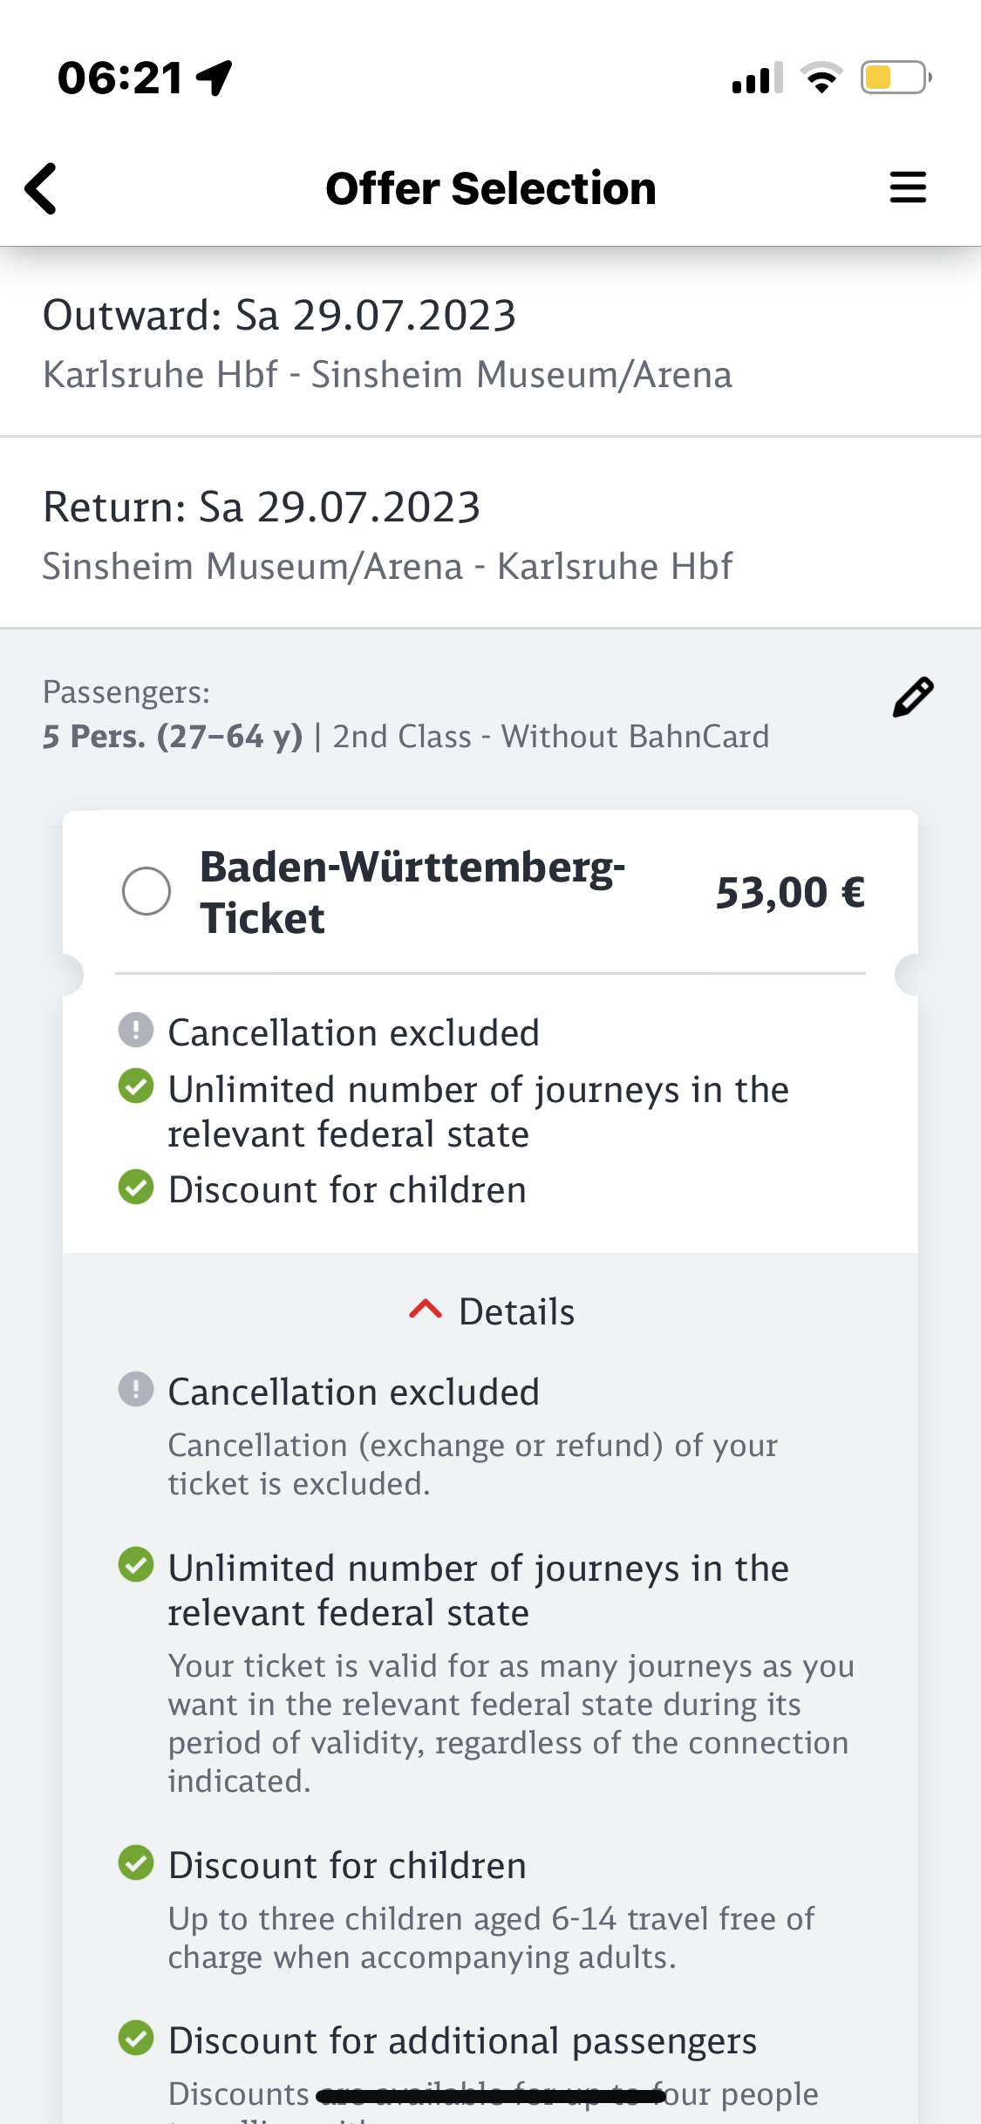This screenshot has width=981, height=2124.
Task: Open the hamburger menu
Action: [907, 187]
